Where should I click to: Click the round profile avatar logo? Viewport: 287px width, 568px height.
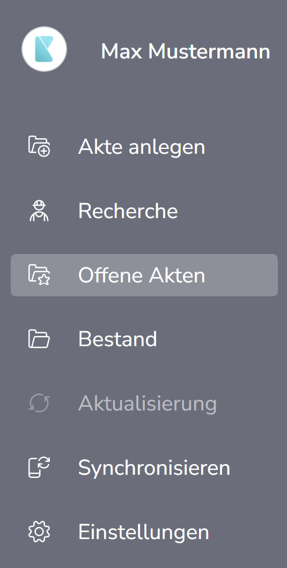coord(45,49)
